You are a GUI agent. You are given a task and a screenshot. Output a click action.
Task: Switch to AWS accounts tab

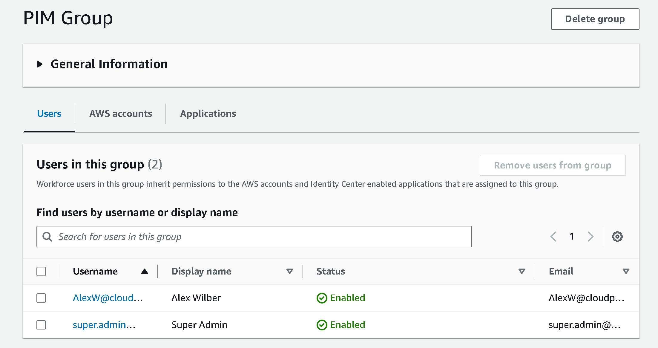121,114
